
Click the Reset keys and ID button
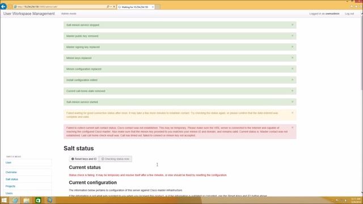pos(84,159)
